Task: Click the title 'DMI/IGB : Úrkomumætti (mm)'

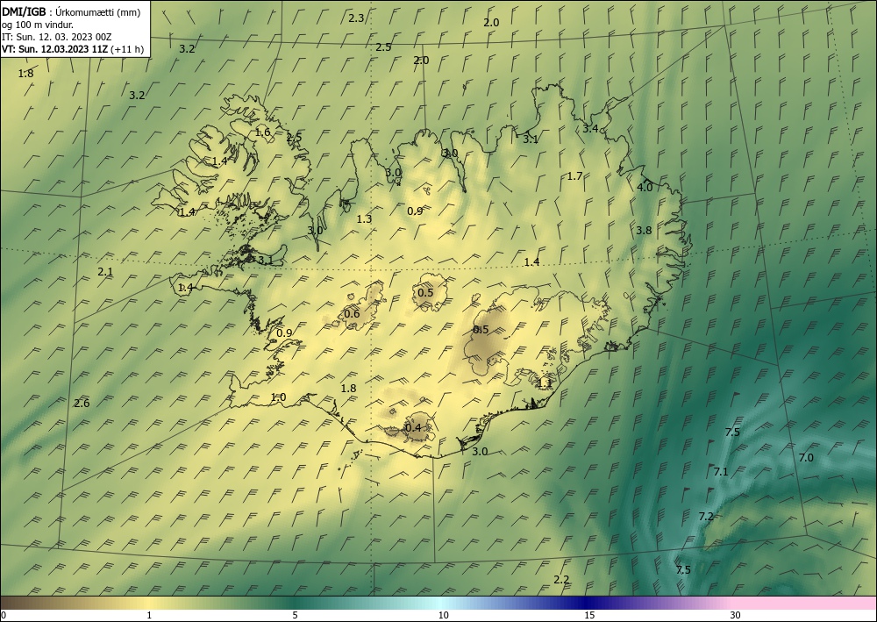Action: (71, 12)
